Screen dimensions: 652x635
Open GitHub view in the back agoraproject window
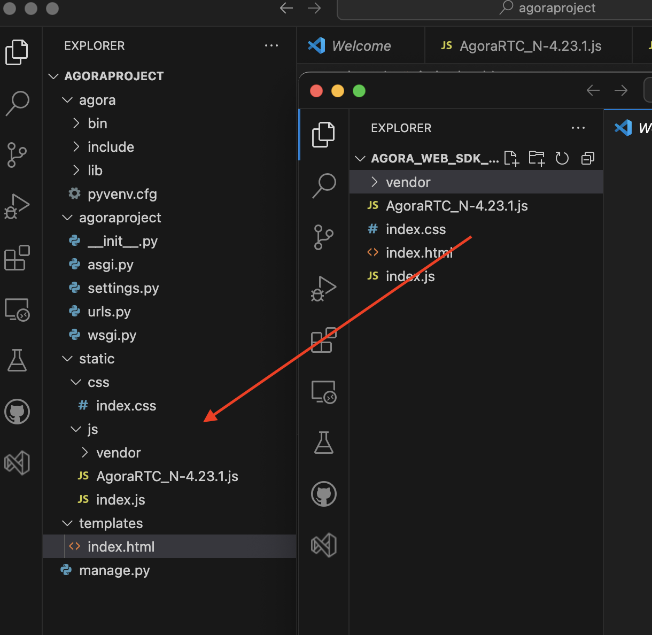click(17, 412)
